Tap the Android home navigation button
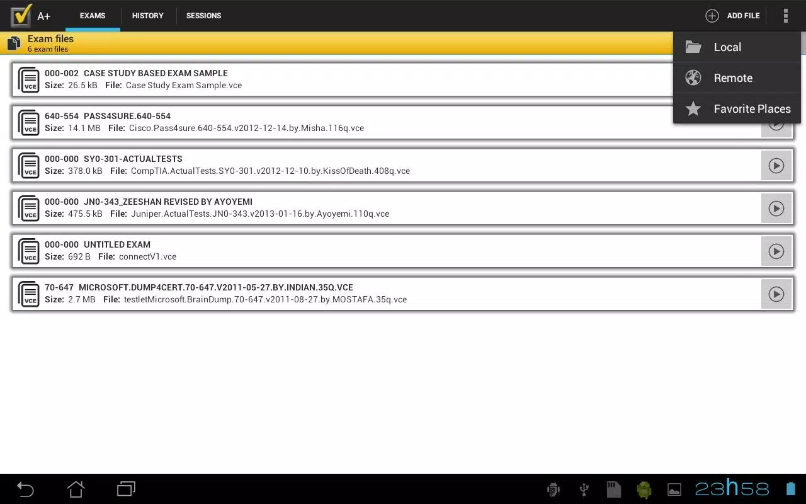 (76, 489)
